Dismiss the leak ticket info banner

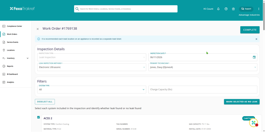click(x=256, y=39)
